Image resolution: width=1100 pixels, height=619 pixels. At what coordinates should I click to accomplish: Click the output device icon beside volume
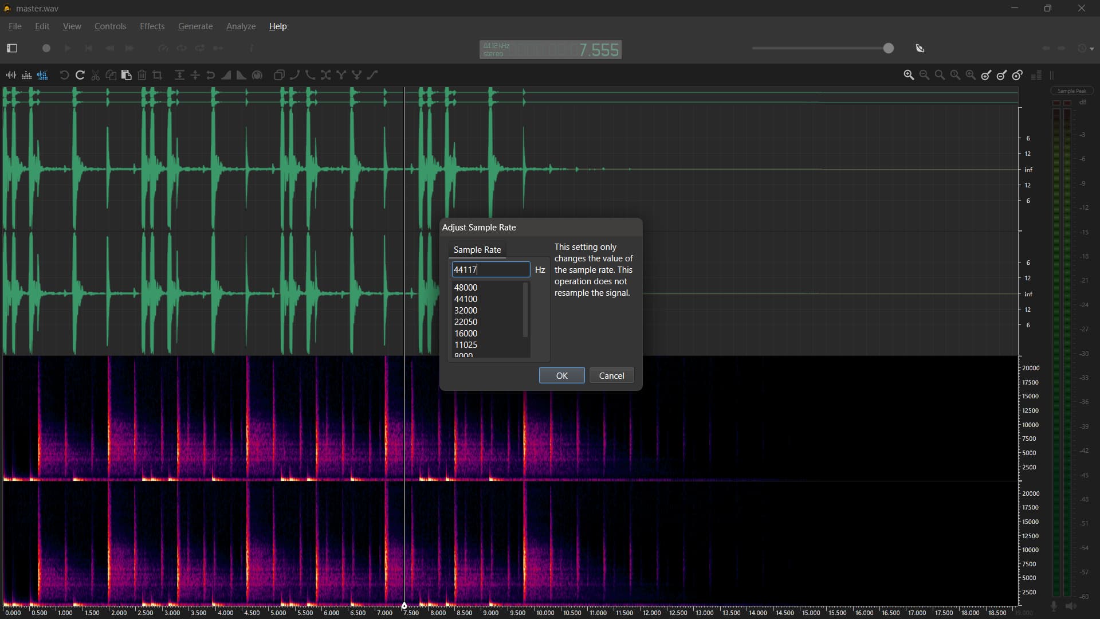[x=920, y=49]
